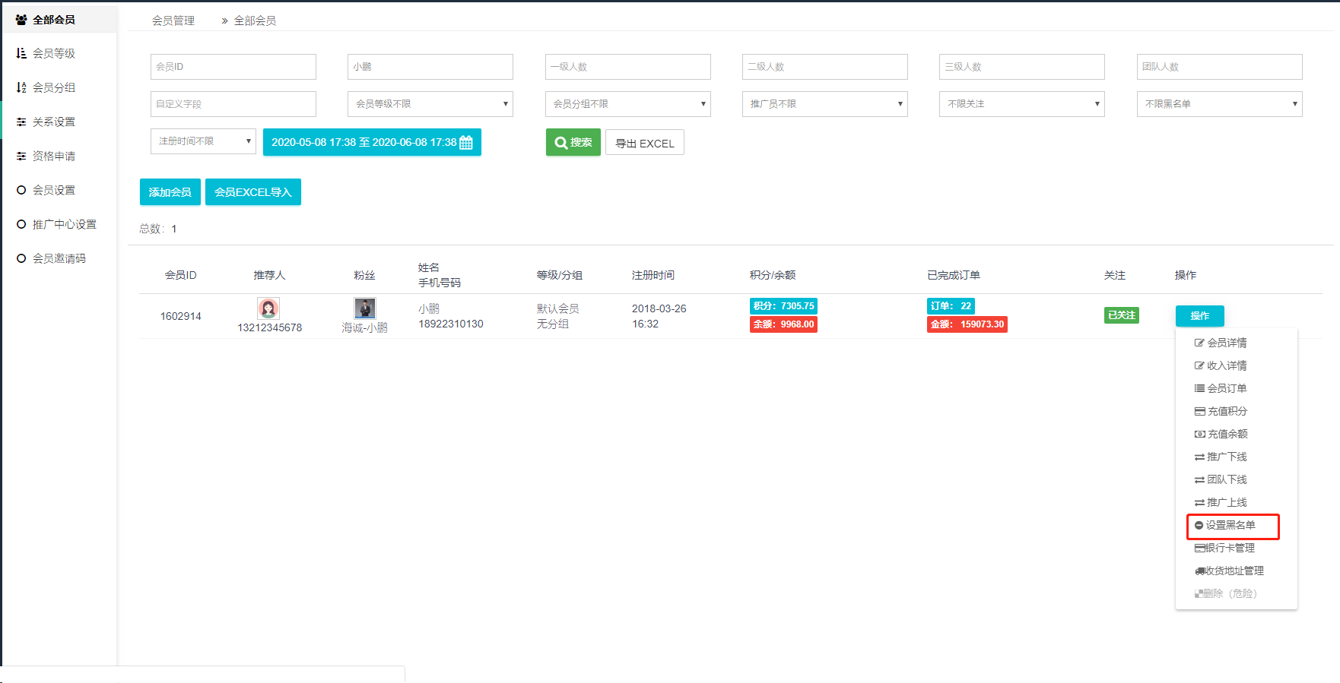The width and height of the screenshot is (1340, 683).
Task: Click the 余额: 9968.00 badge
Action: tap(783, 324)
